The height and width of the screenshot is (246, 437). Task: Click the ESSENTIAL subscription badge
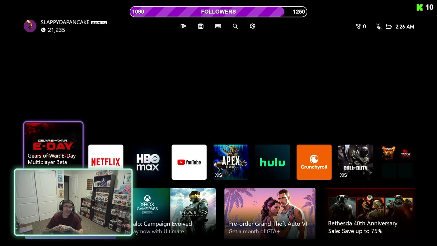[x=99, y=23]
